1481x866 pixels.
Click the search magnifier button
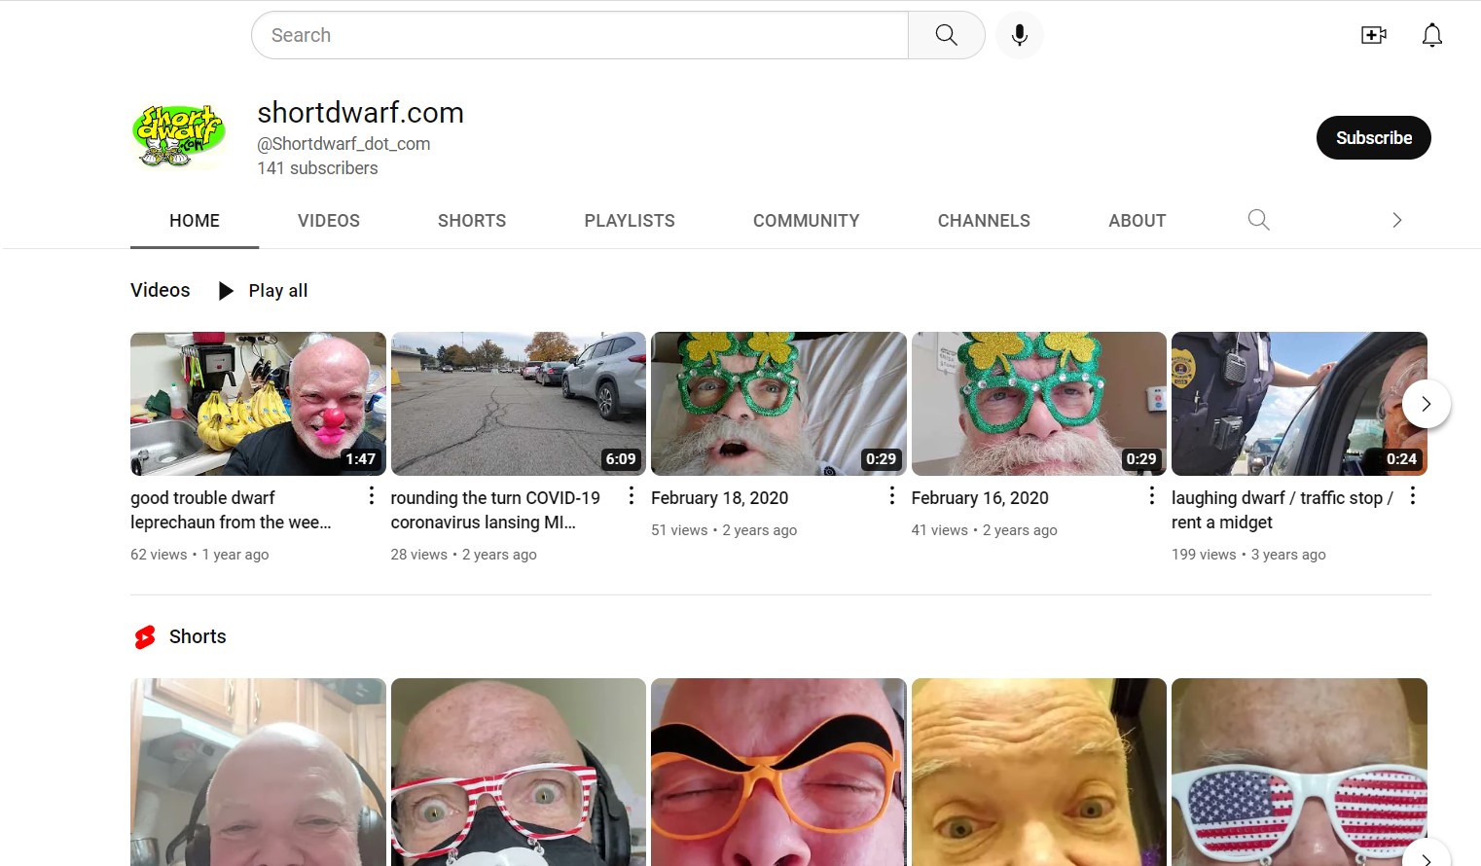(x=946, y=35)
